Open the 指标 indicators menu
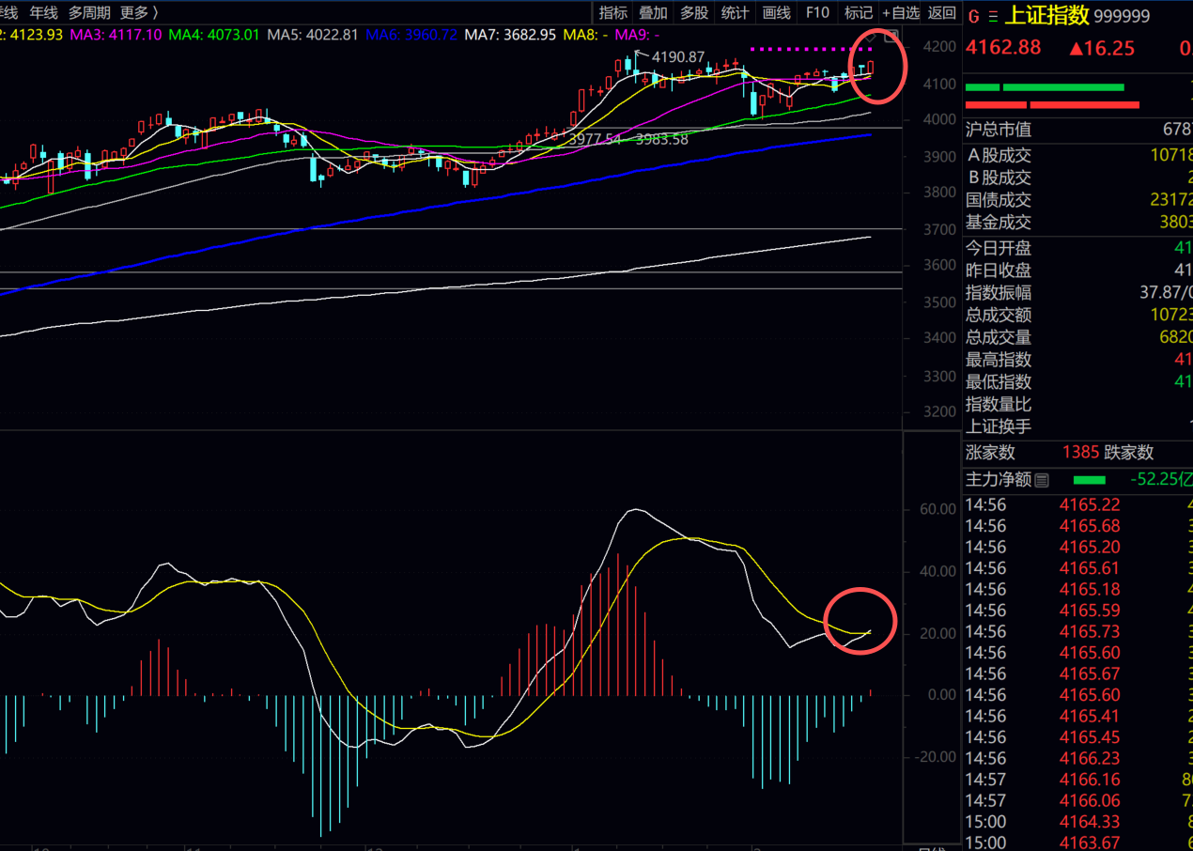The height and width of the screenshot is (851, 1193). [612, 12]
